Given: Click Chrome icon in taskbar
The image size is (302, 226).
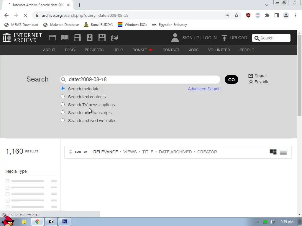Looking at the screenshot, I should (37, 222).
